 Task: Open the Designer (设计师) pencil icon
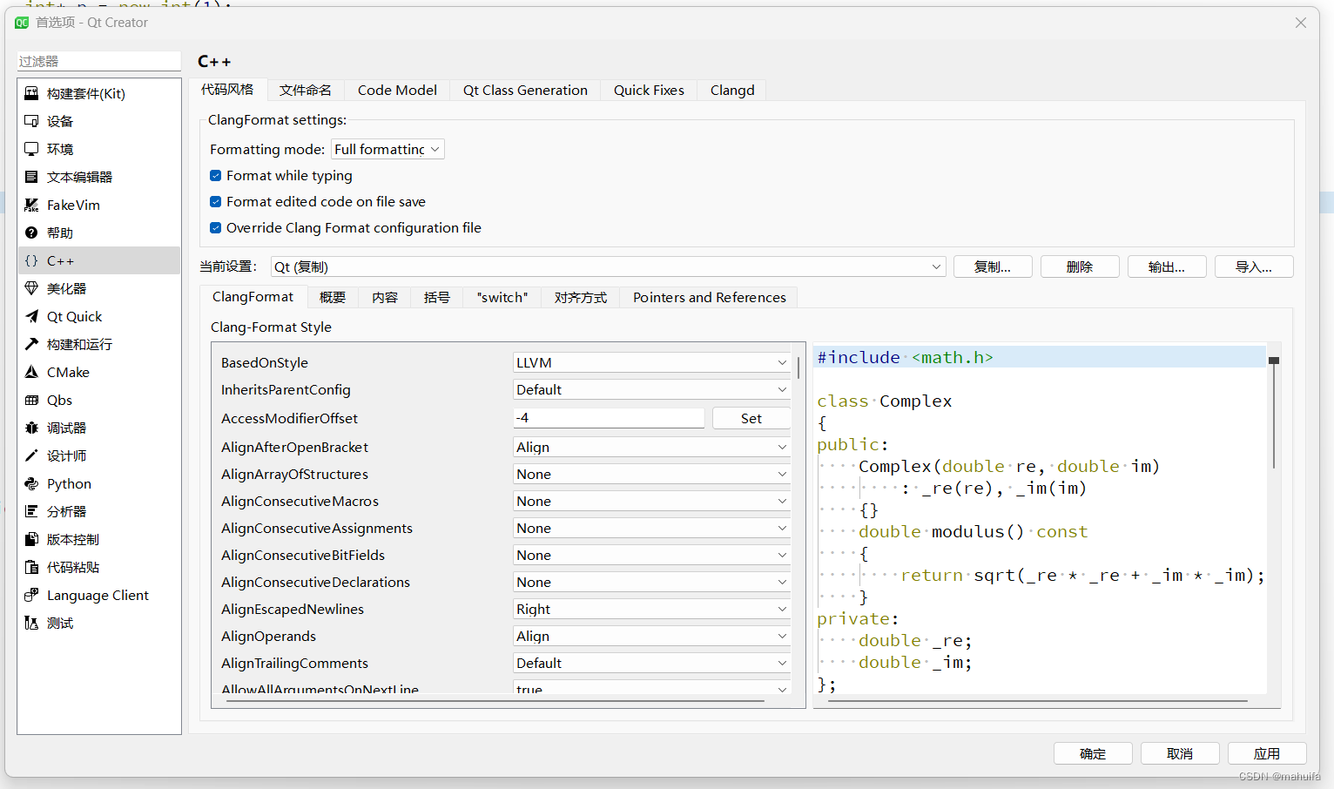pyautogui.click(x=31, y=455)
